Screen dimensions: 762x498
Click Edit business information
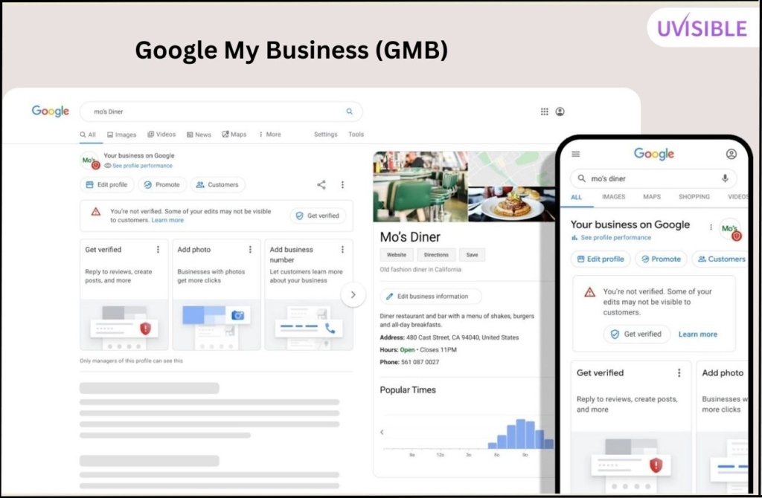(431, 297)
